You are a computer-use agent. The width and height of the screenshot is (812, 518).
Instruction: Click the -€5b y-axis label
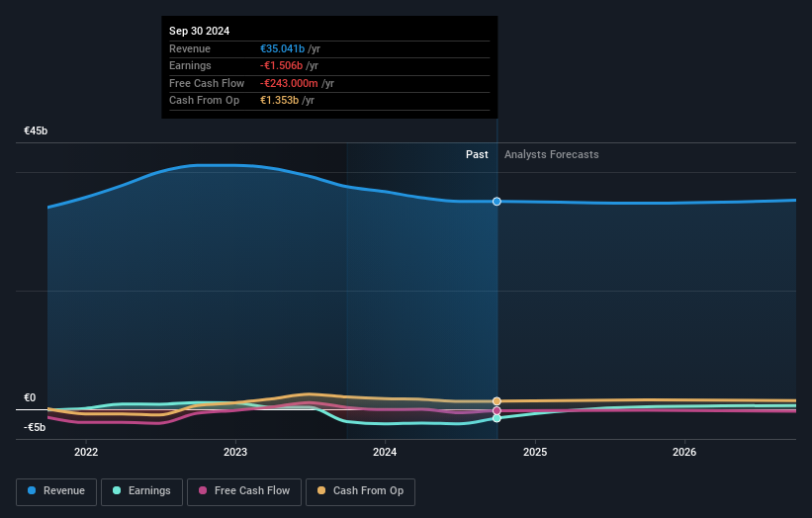[35, 427]
